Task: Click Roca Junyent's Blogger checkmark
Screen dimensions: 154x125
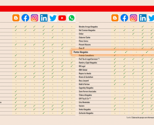Action: click(x=115, y=81)
